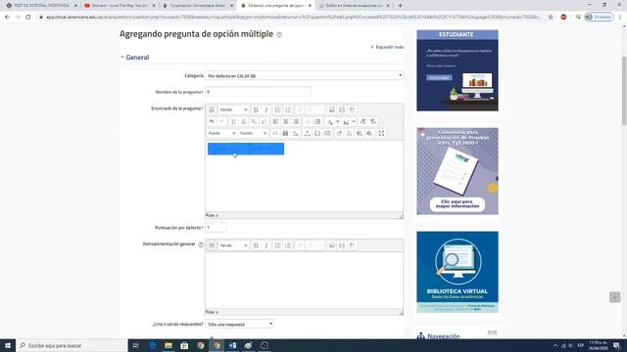Reload the current page
This screenshot has width=627, height=352.
click(x=28, y=18)
